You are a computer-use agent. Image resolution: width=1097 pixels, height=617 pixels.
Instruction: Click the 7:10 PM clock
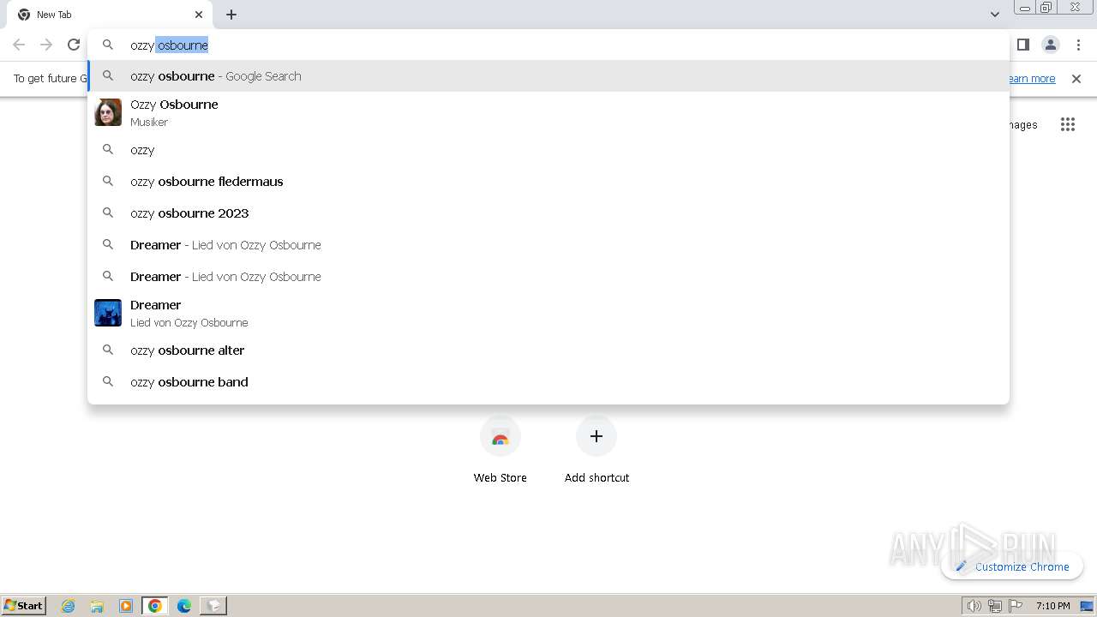coord(1052,606)
